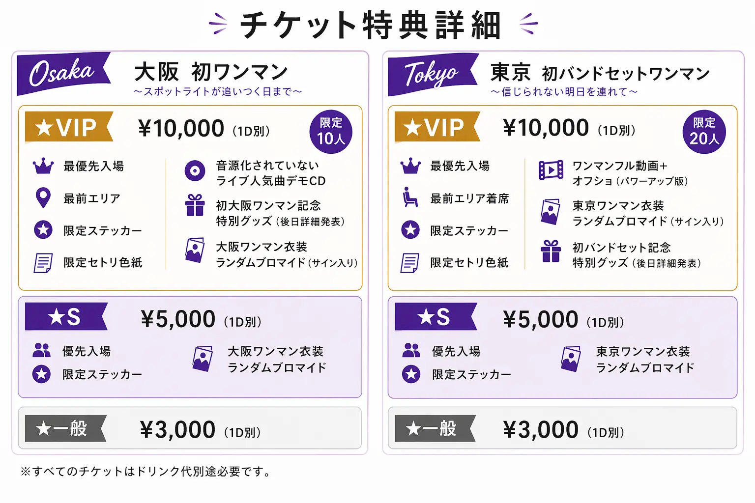
Task: Select the Tokyo purple banner label
Action: (x=433, y=74)
